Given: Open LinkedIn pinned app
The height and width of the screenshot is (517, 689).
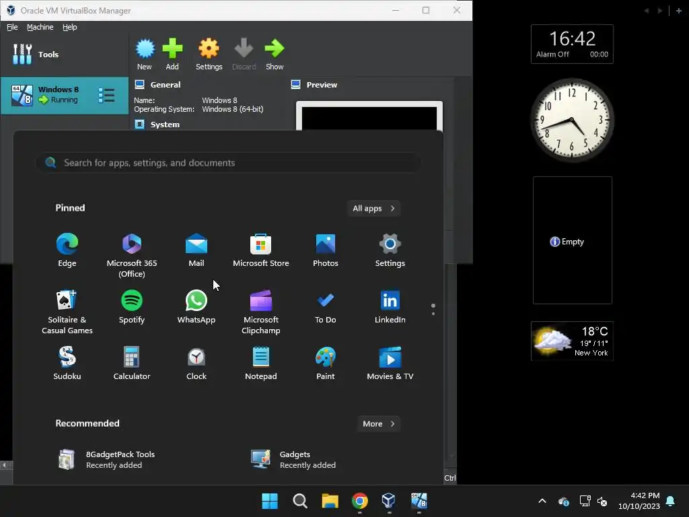Looking at the screenshot, I should [x=390, y=307].
